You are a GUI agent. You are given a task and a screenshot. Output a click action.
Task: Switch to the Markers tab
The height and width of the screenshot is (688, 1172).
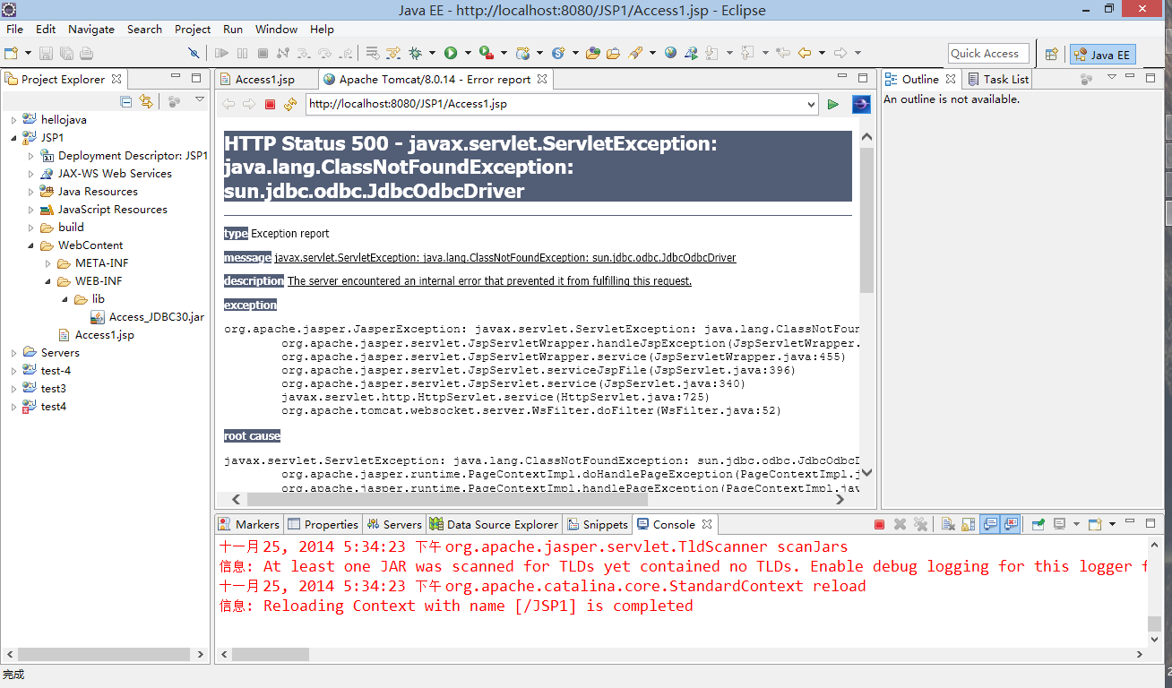pyautogui.click(x=250, y=524)
